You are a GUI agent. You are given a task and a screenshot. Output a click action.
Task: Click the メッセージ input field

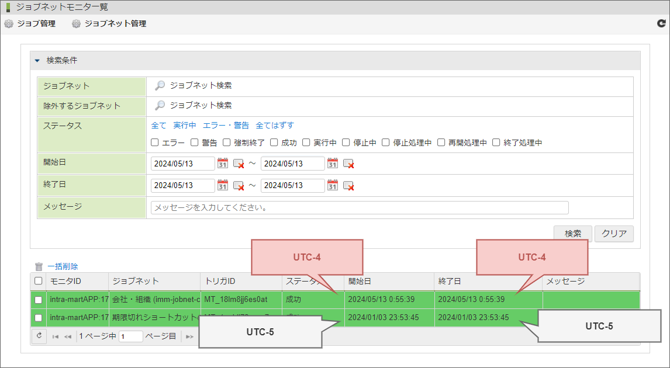click(359, 208)
